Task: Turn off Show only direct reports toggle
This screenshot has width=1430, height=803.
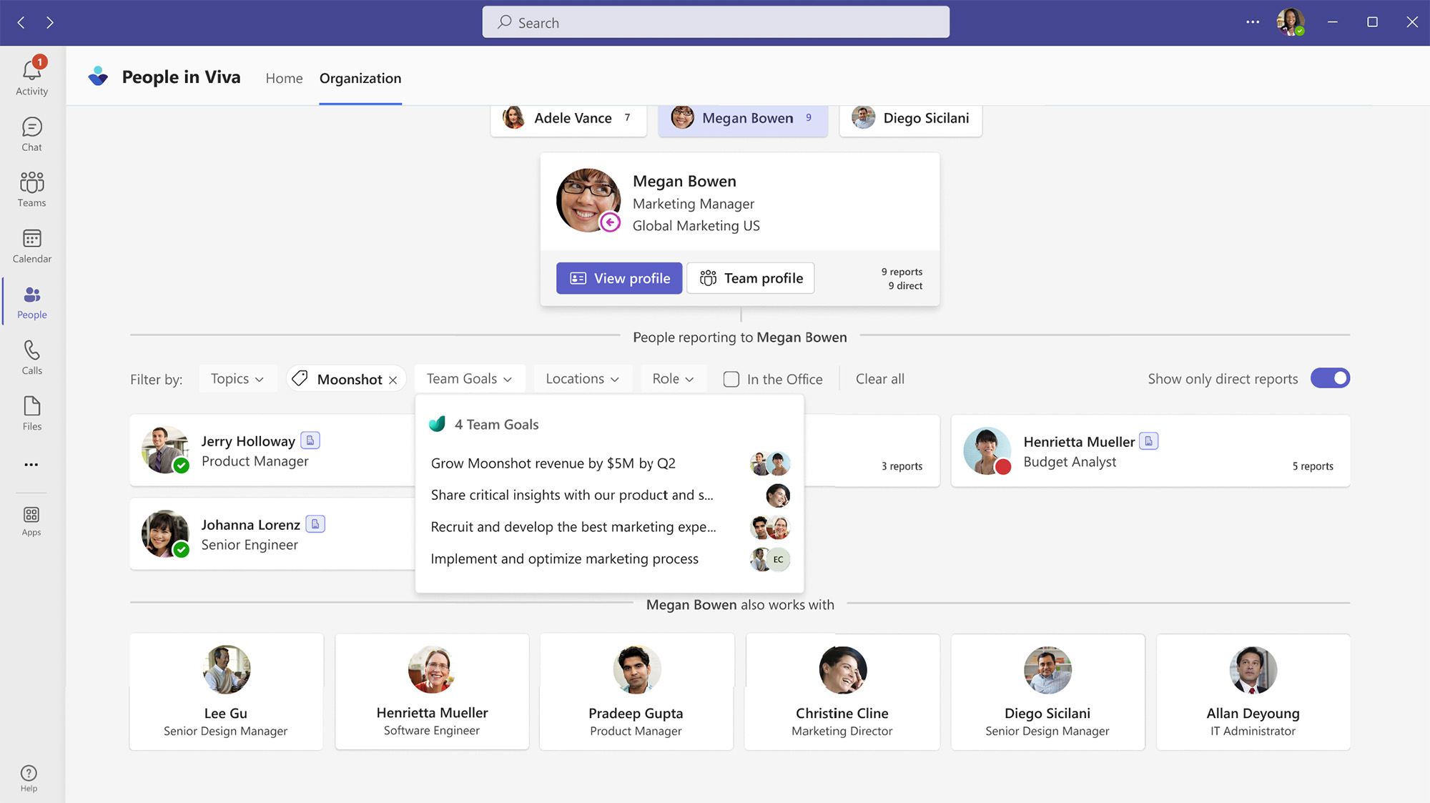Action: point(1330,378)
